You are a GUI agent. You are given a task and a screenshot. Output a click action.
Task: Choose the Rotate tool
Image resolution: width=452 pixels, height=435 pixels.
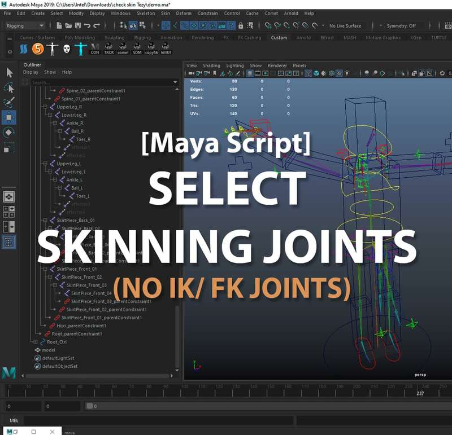[9, 132]
